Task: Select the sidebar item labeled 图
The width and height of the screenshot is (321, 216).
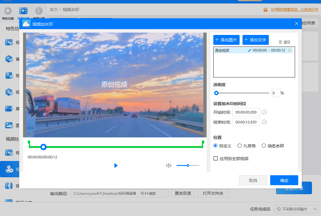Action: [x=12, y=125]
